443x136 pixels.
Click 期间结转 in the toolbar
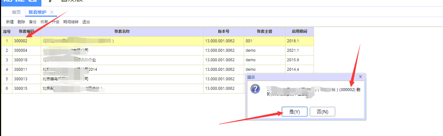[x=71, y=22]
